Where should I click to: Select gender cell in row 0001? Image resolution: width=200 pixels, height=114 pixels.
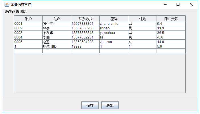coord(143,24)
